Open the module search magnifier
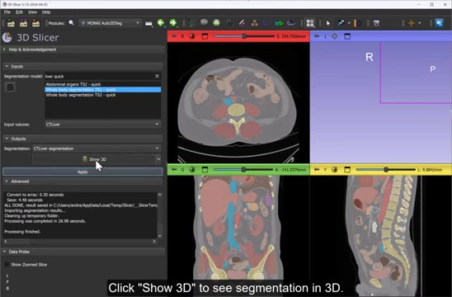The image size is (452, 297). (x=71, y=23)
